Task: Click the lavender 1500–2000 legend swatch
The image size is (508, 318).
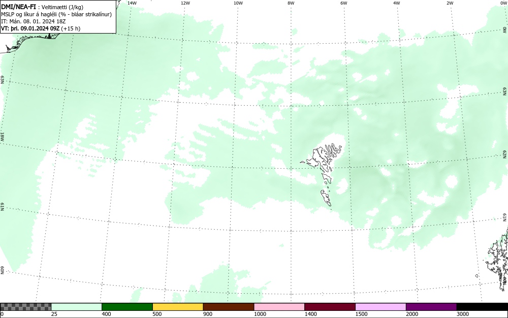Action: (380, 307)
